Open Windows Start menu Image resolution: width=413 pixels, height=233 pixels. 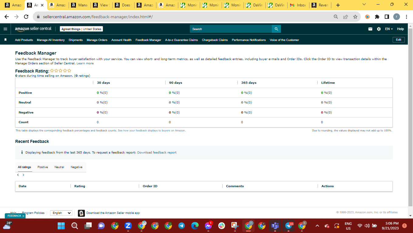(61, 226)
